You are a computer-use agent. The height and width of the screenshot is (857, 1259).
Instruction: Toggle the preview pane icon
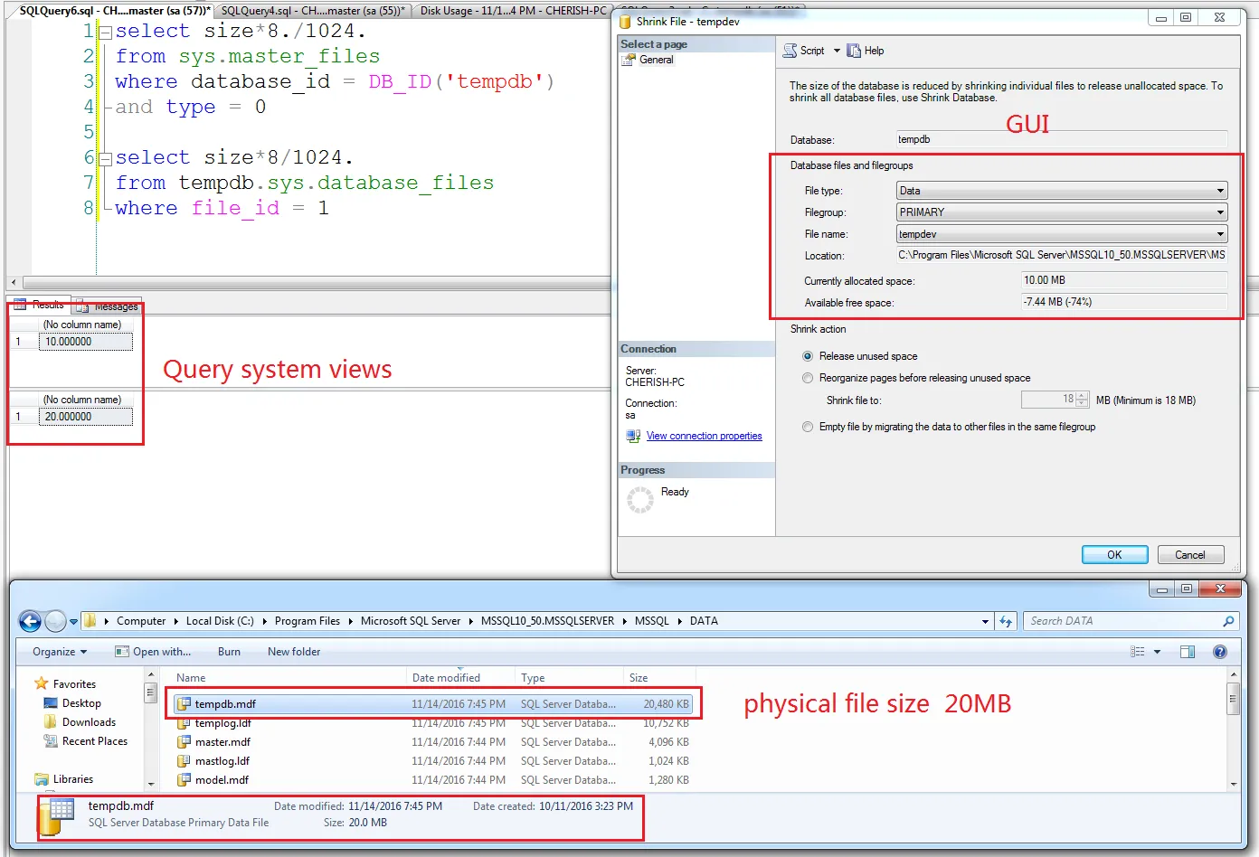click(x=1188, y=652)
